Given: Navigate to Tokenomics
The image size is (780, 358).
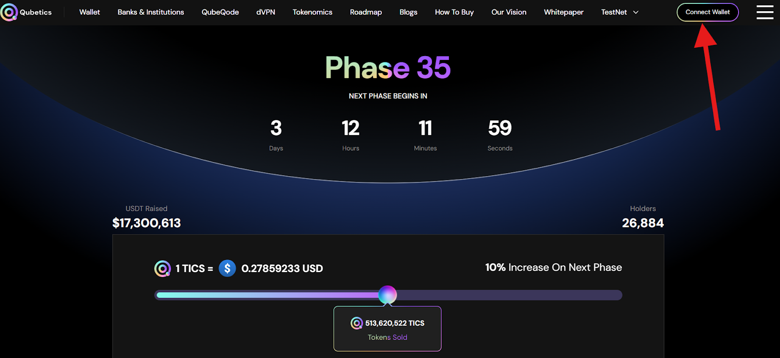Looking at the screenshot, I should 312,12.
